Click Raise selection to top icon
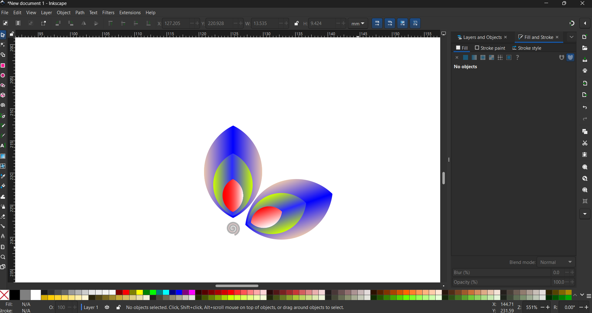Image resolution: width=592 pixels, height=313 pixels. pos(110,23)
